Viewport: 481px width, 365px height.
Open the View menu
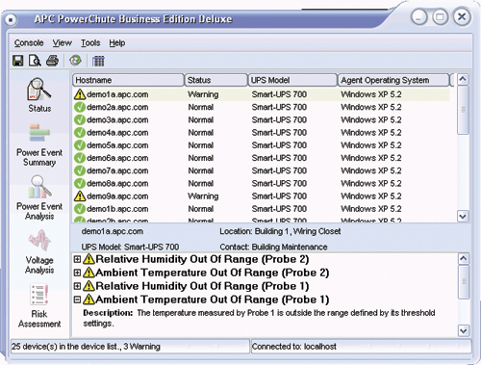[63, 43]
